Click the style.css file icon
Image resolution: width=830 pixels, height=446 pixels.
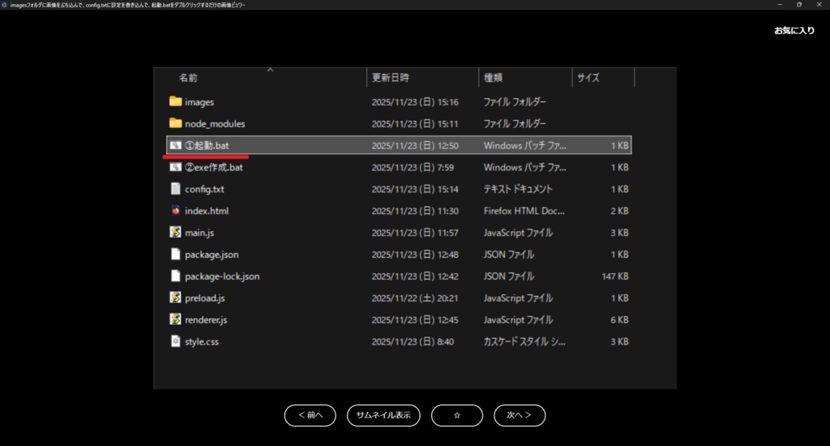(x=175, y=341)
